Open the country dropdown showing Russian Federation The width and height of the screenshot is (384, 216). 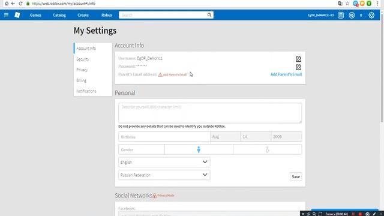tap(164, 175)
